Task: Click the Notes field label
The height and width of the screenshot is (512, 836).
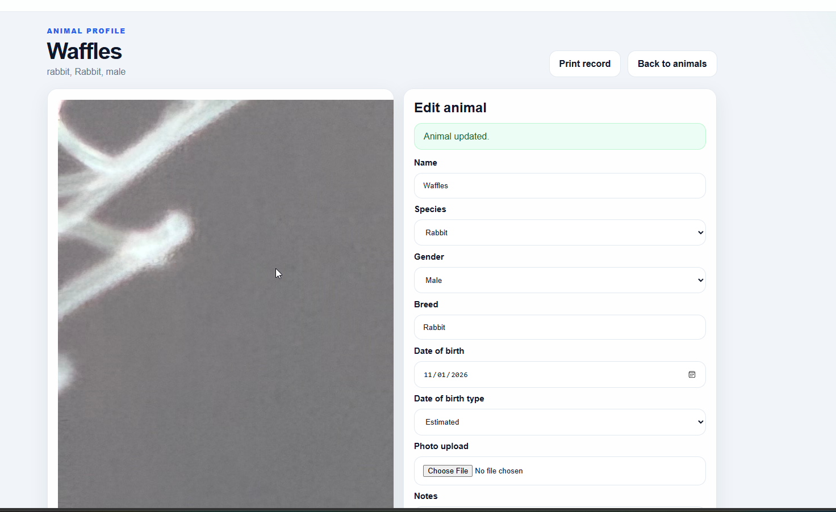Action: [x=425, y=496]
